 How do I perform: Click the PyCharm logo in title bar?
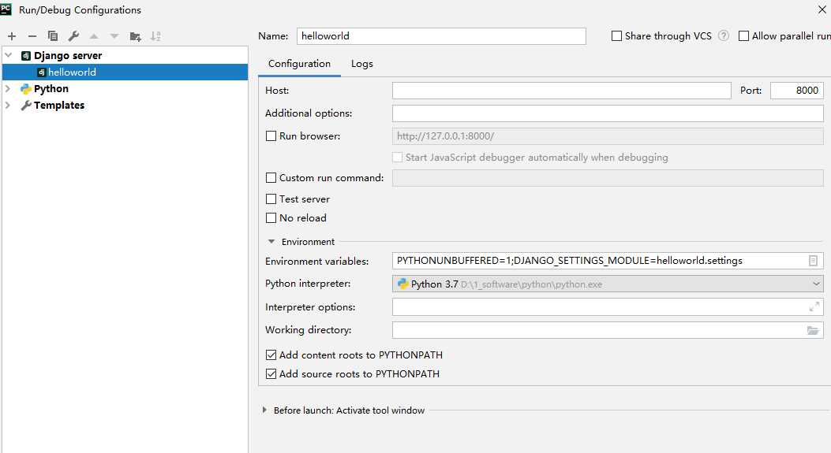tap(6, 9)
